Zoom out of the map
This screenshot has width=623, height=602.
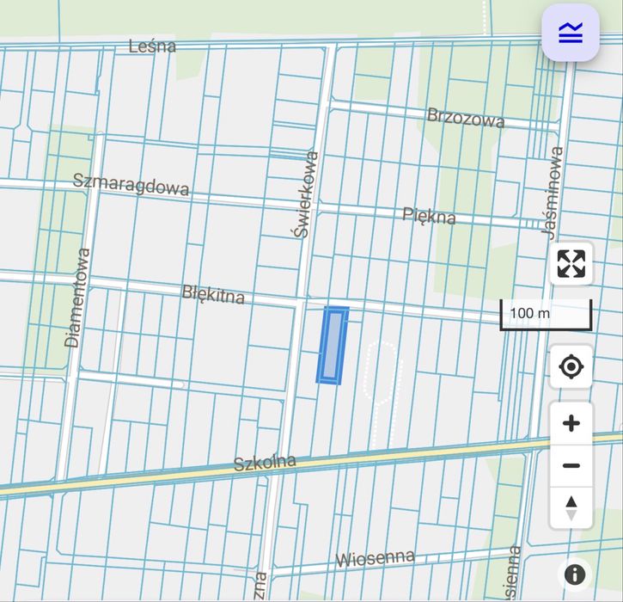click(x=571, y=465)
